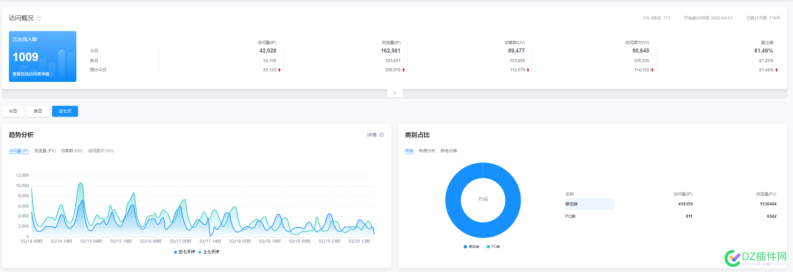This screenshot has height=272, width=793.
Task: Click the 移动端 row in the table
Action: [x=671, y=204]
